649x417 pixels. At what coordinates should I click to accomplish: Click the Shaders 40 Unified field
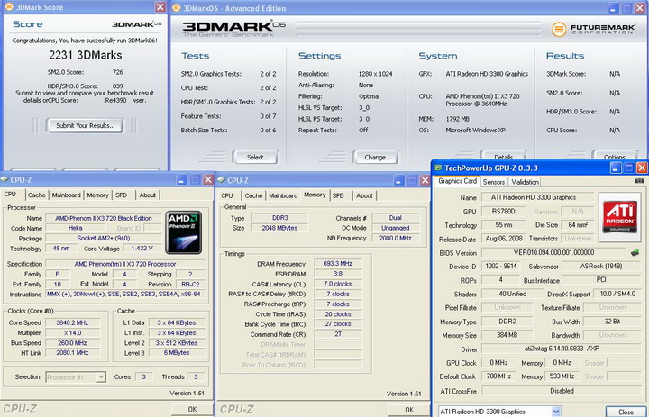tap(512, 294)
